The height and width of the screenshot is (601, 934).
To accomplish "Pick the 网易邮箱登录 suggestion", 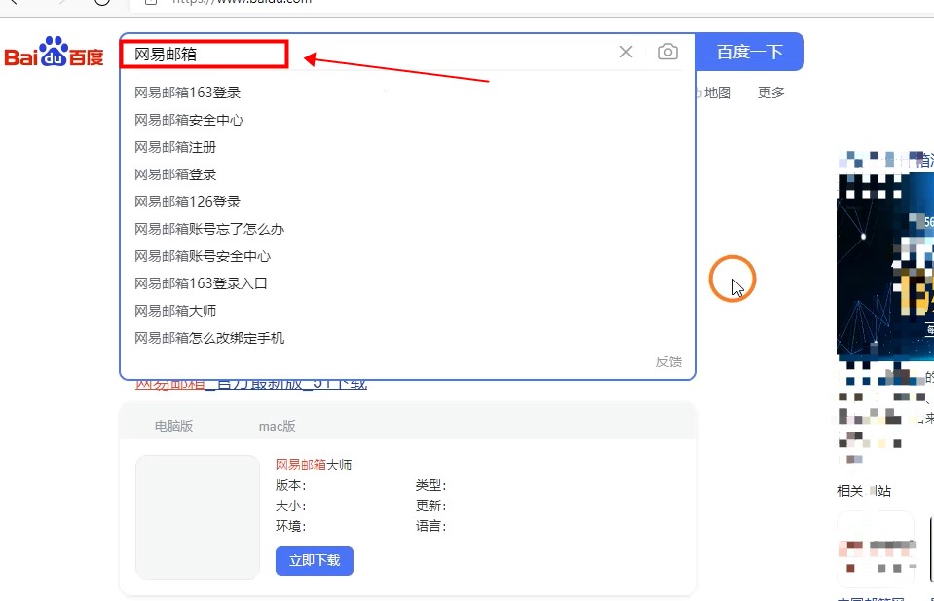I will [175, 175].
